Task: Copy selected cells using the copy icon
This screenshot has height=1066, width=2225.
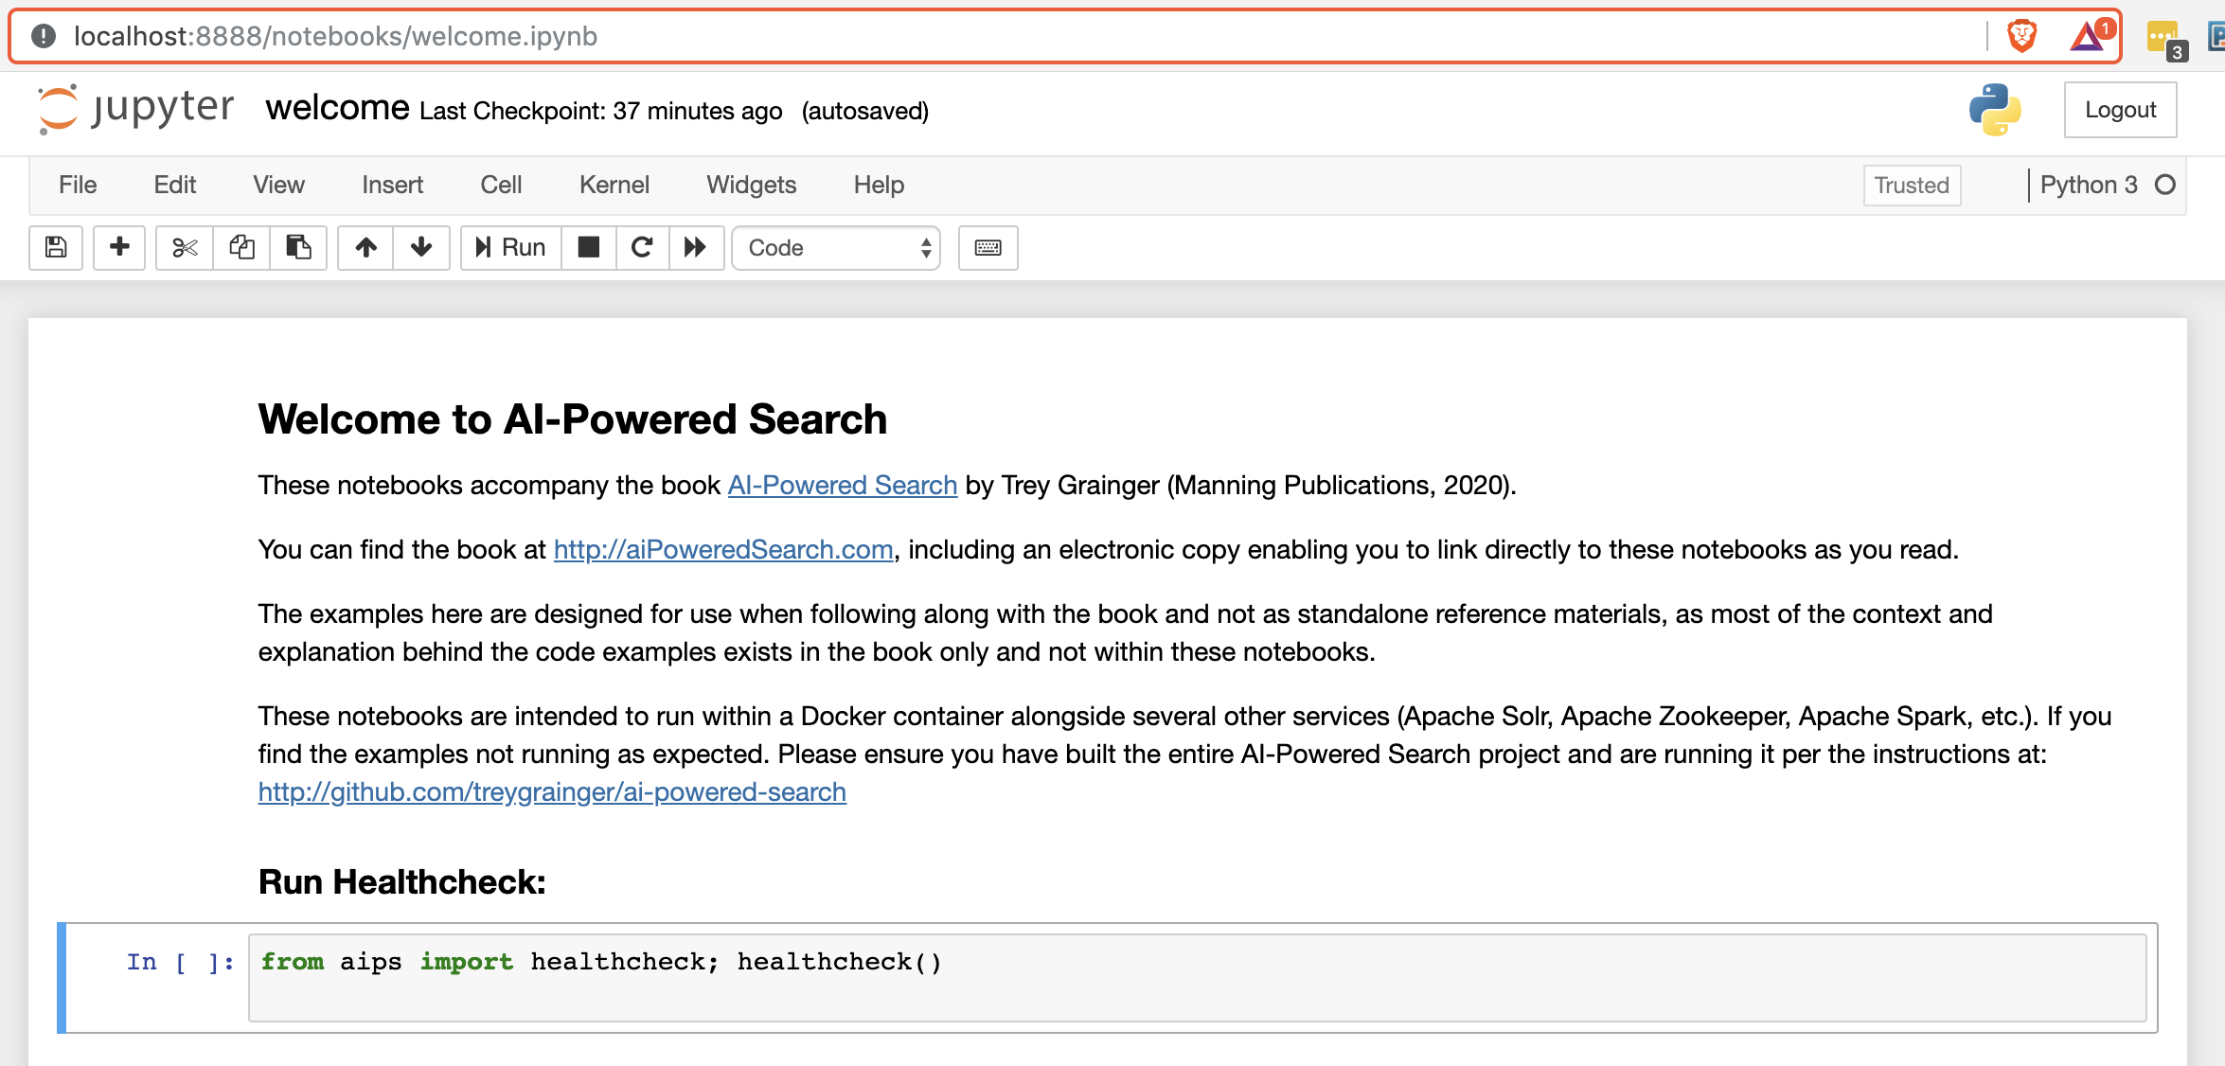Action: 241,247
